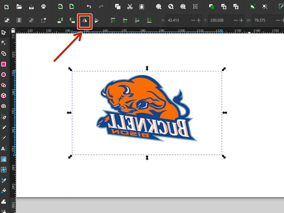
Task: Select the Ellipse tool
Action: 4,75
